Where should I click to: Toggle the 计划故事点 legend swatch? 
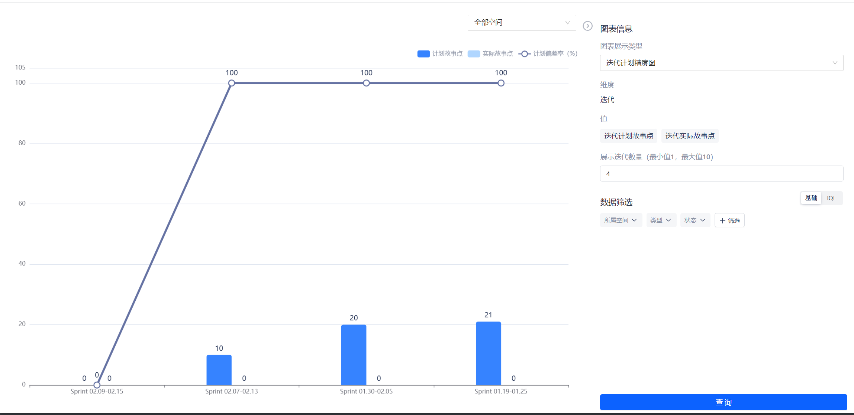point(423,54)
